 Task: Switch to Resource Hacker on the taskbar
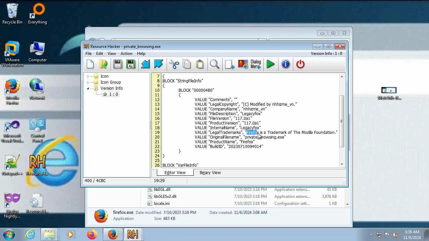[132, 234]
